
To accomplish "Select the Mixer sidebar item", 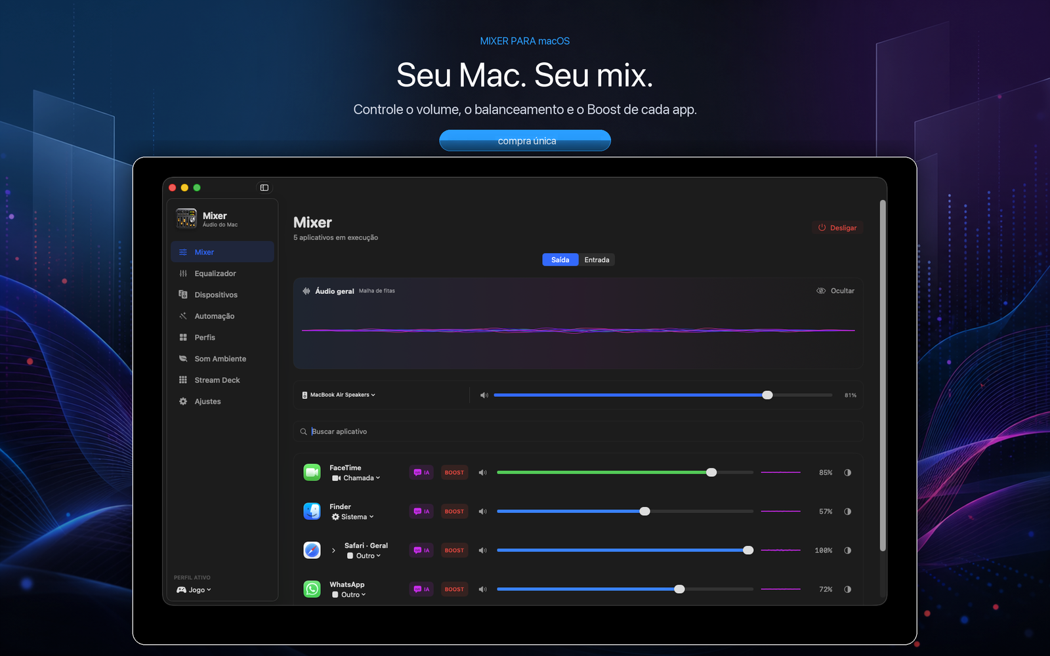I will [x=222, y=252].
